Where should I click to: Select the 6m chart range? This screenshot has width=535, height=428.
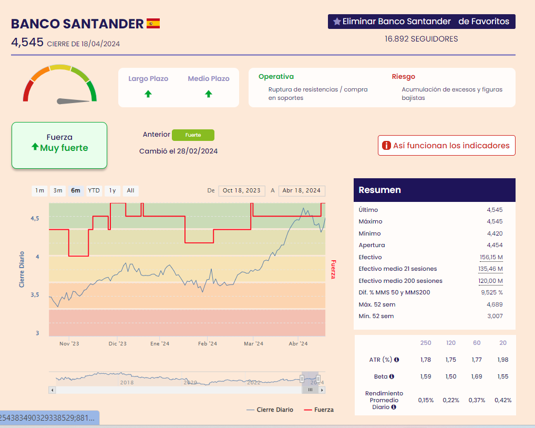click(76, 190)
